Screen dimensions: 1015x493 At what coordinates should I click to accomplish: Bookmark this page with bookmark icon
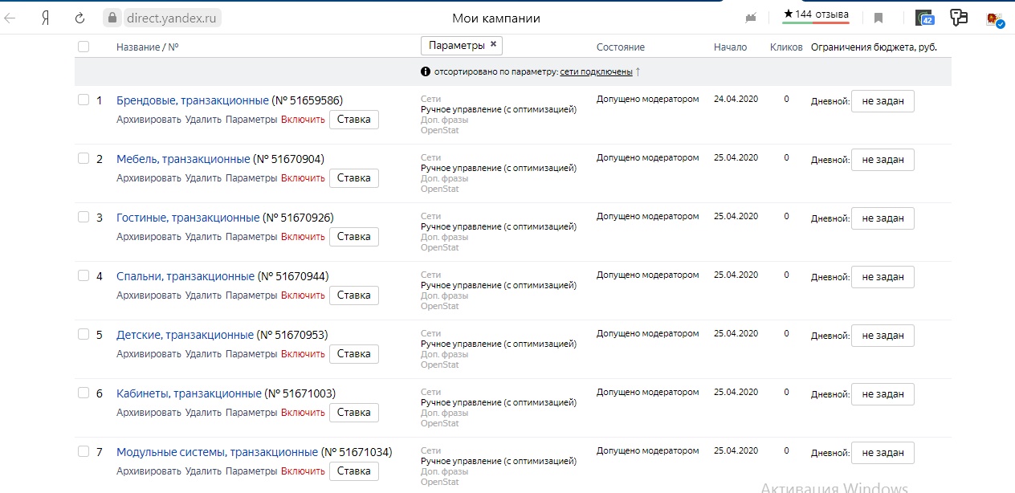pyautogui.click(x=878, y=18)
